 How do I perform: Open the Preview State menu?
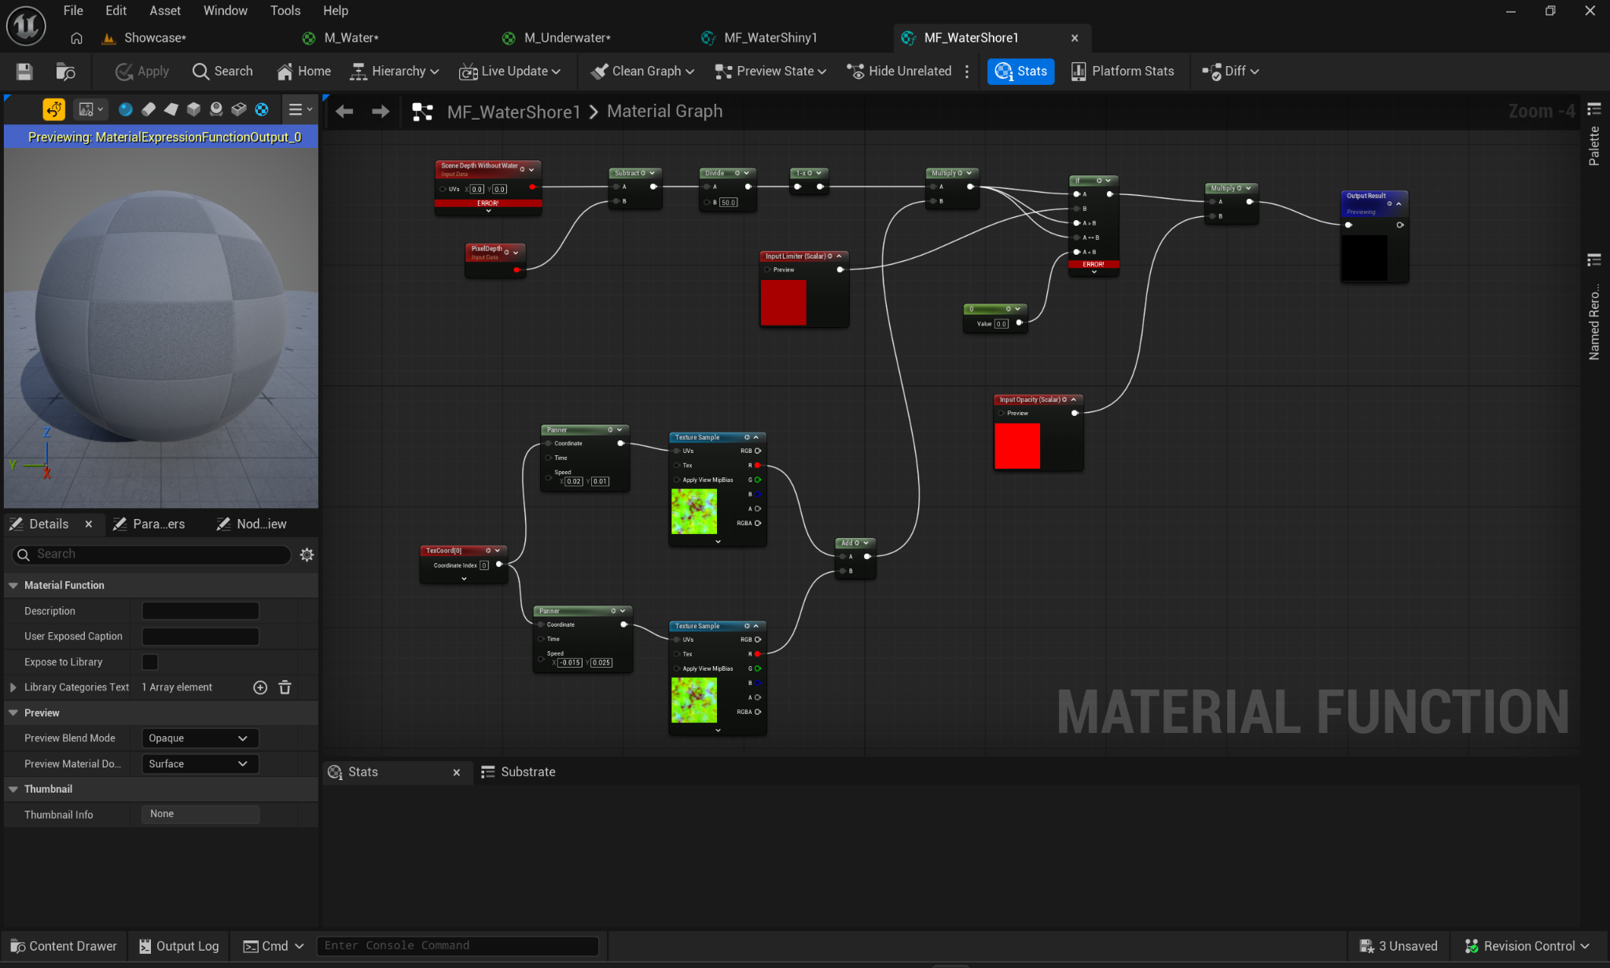coord(770,72)
